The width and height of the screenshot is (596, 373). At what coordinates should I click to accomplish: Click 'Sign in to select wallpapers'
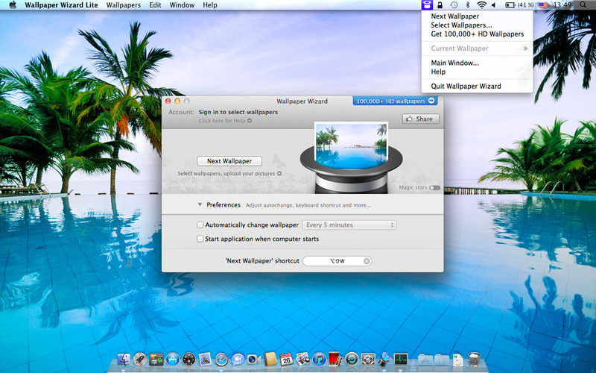coord(238,112)
